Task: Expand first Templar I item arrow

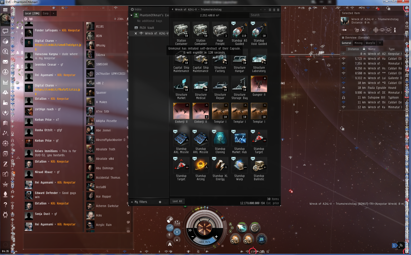Action: tap(226, 105)
